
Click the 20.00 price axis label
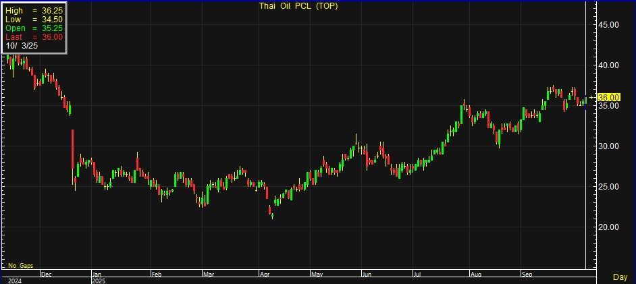(x=608, y=227)
